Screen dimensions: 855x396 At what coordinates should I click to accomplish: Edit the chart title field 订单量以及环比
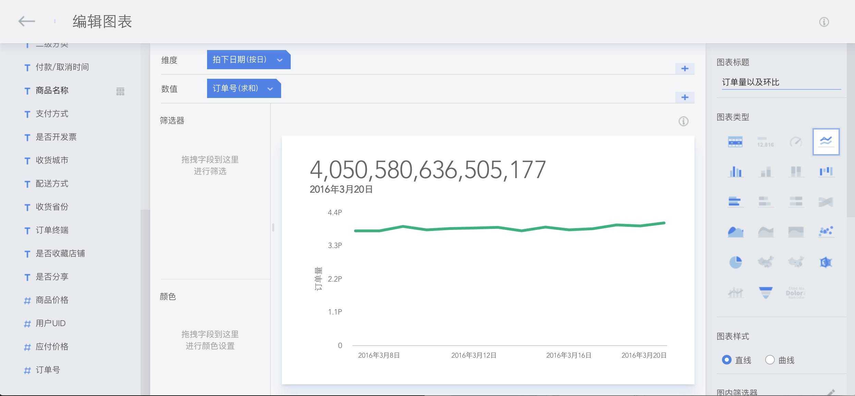coord(781,82)
